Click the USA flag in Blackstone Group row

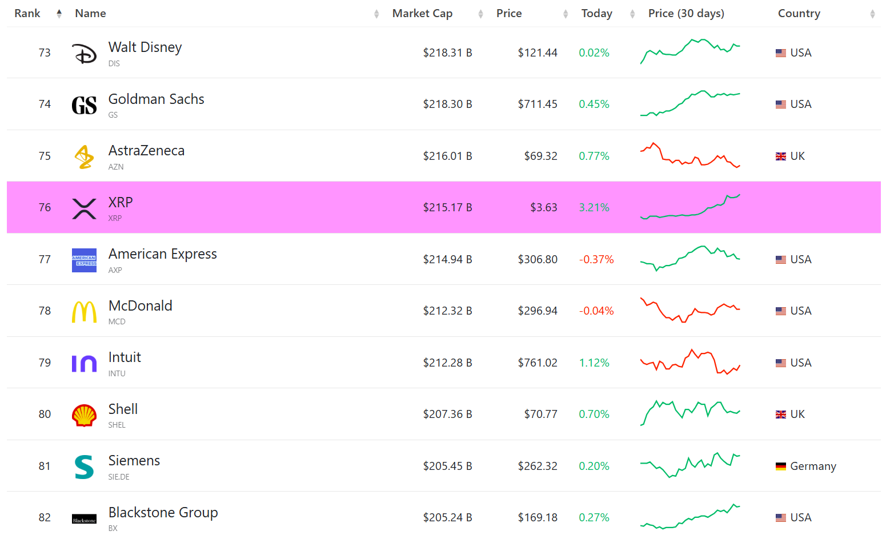point(781,518)
